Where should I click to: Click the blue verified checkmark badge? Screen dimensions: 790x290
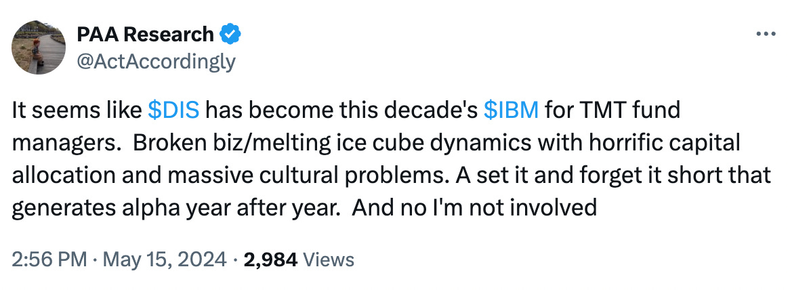(231, 35)
